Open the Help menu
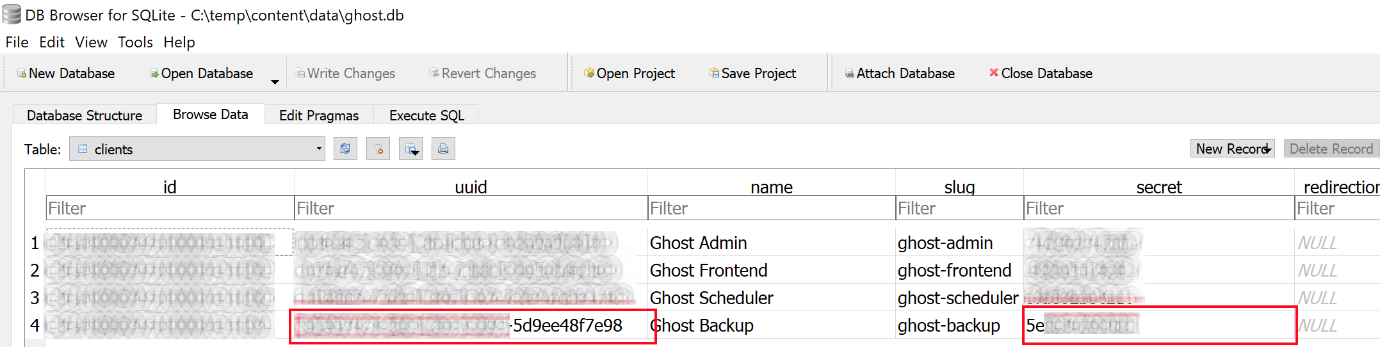Viewport: 1380px width, 347px height. 179,42
